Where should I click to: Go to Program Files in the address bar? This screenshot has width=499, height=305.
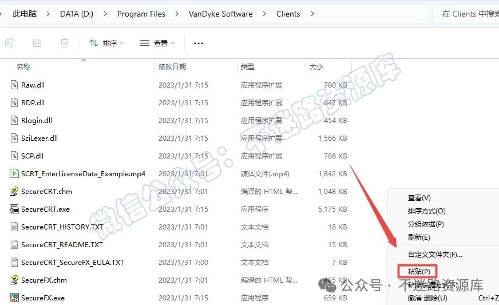[141, 14]
